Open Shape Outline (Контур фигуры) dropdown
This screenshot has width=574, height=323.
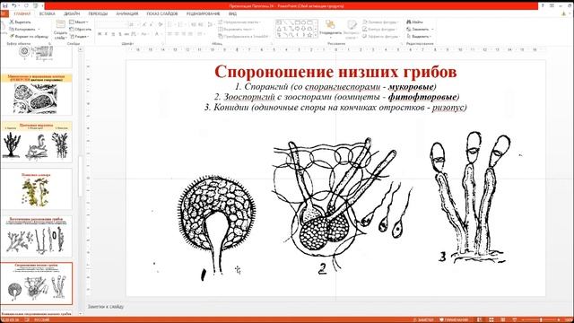(x=380, y=29)
